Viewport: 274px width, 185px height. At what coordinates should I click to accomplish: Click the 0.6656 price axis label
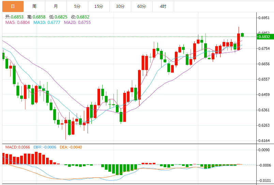coord(264,64)
